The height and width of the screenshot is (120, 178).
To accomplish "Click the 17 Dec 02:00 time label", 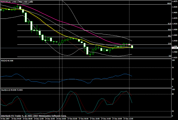I will pyautogui.click(x=72, y=119).
